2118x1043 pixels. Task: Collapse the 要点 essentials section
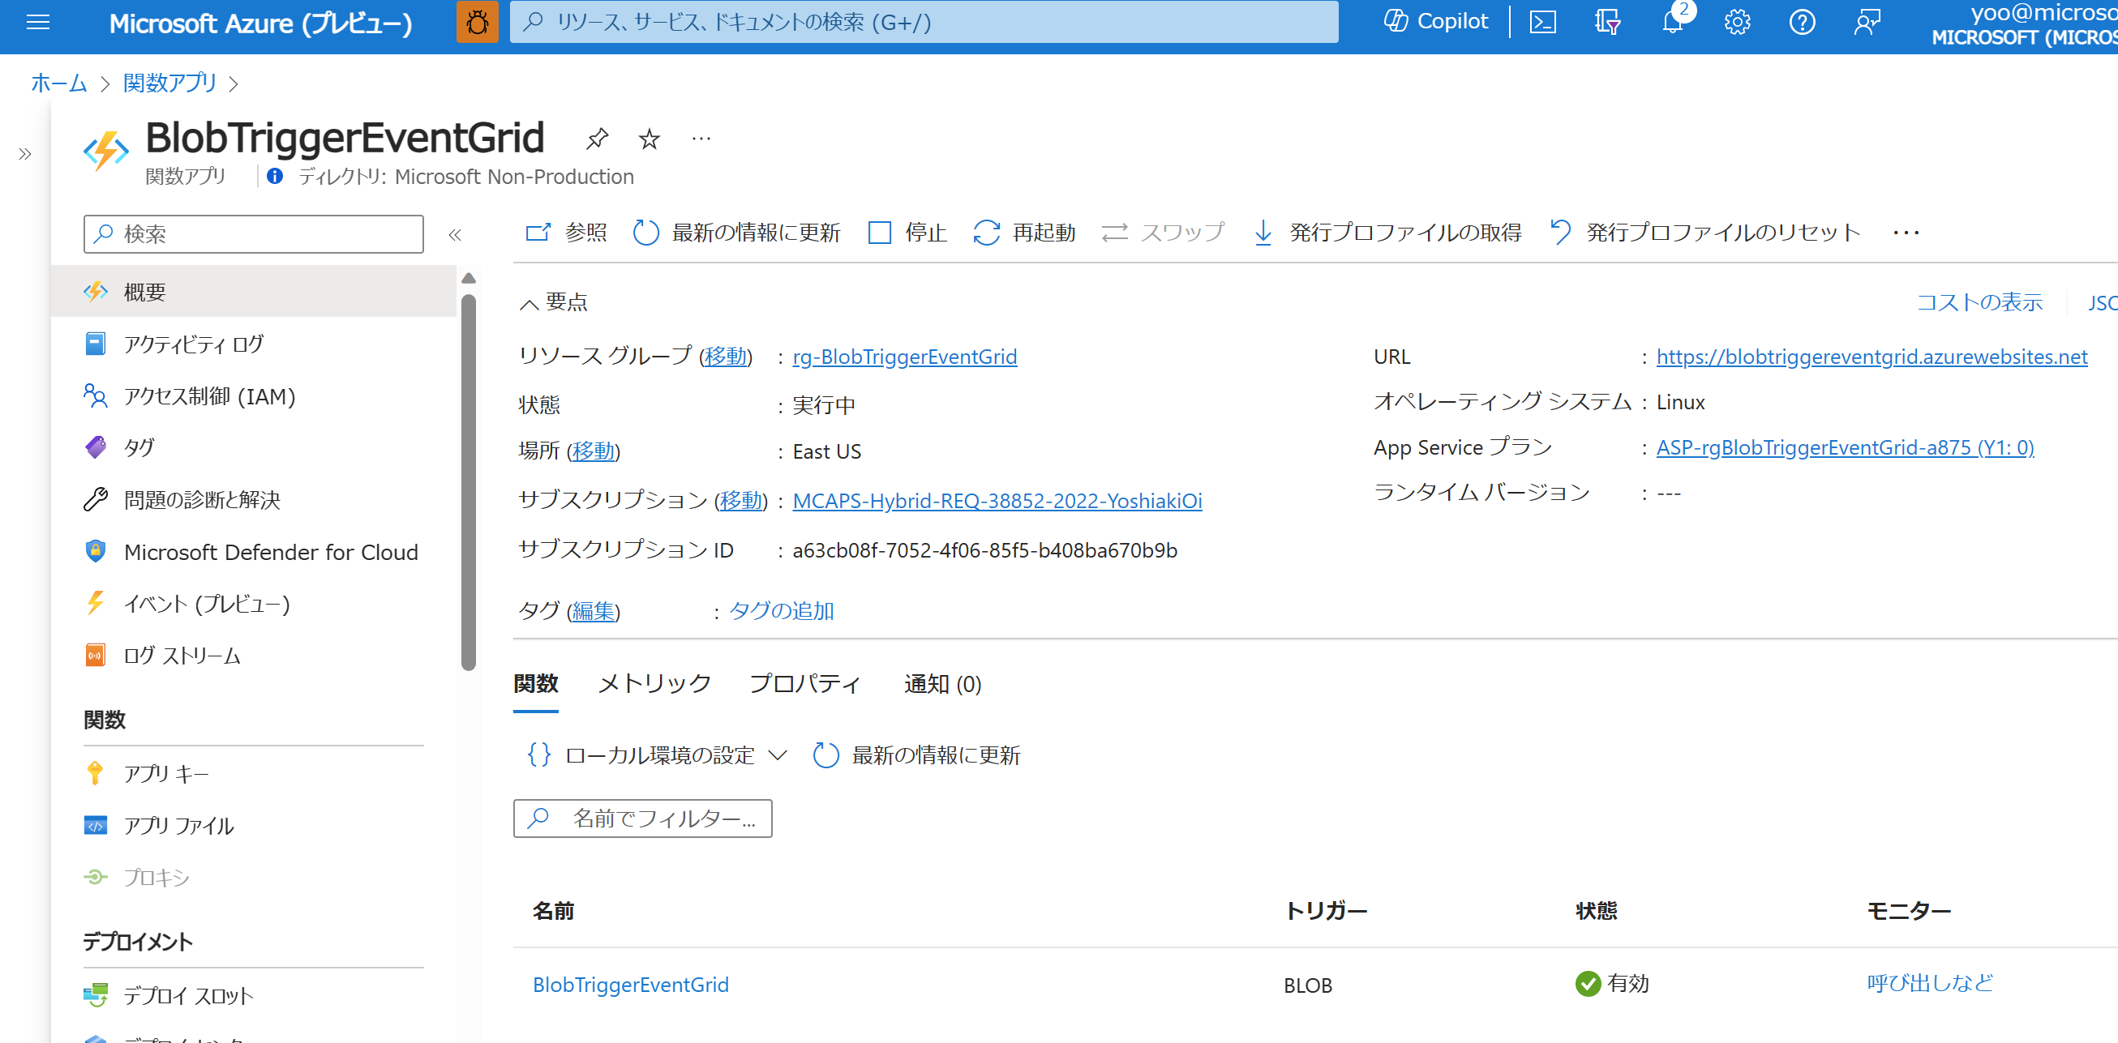529,303
